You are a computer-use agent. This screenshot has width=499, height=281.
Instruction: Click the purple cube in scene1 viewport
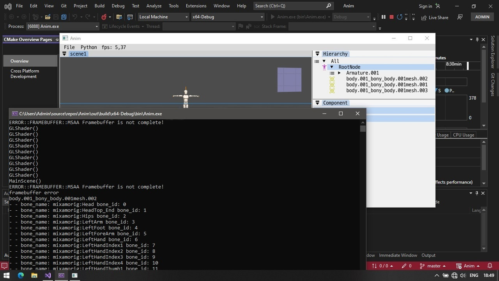point(289,80)
